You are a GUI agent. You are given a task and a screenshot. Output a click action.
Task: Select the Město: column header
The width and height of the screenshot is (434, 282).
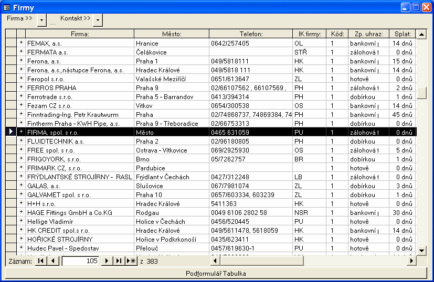[x=171, y=34]
